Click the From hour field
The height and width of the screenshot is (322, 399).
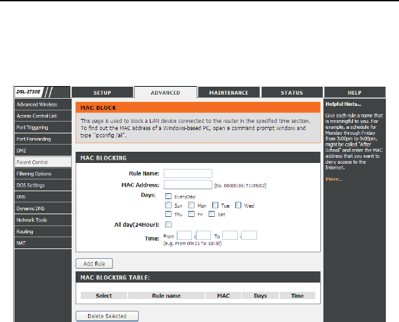point(184,235)
